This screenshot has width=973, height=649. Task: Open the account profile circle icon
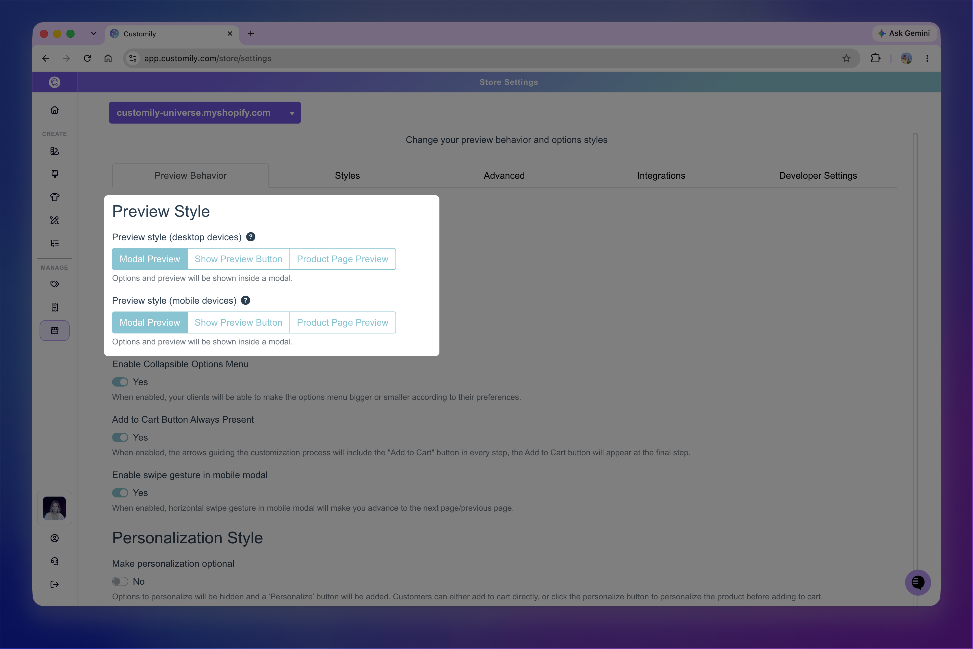54,538
